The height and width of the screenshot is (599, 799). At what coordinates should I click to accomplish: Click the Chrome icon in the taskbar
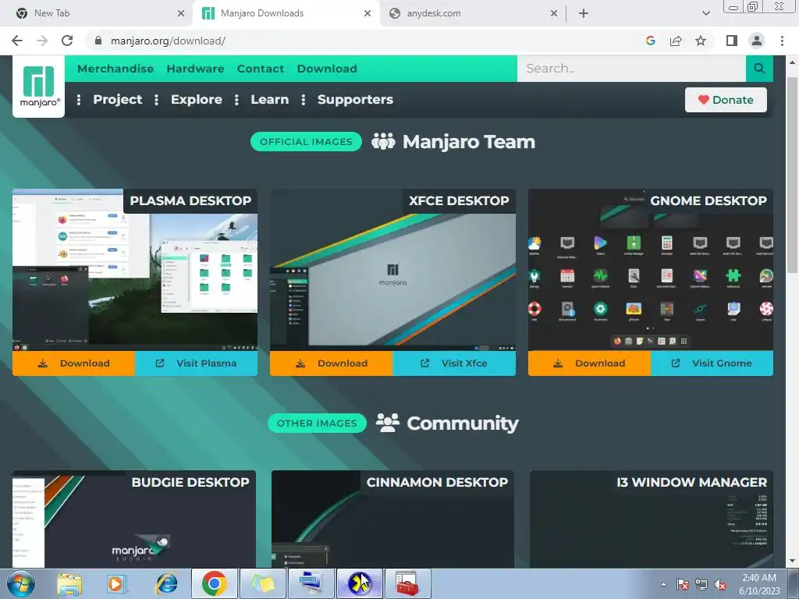click(x=214, y=583)
